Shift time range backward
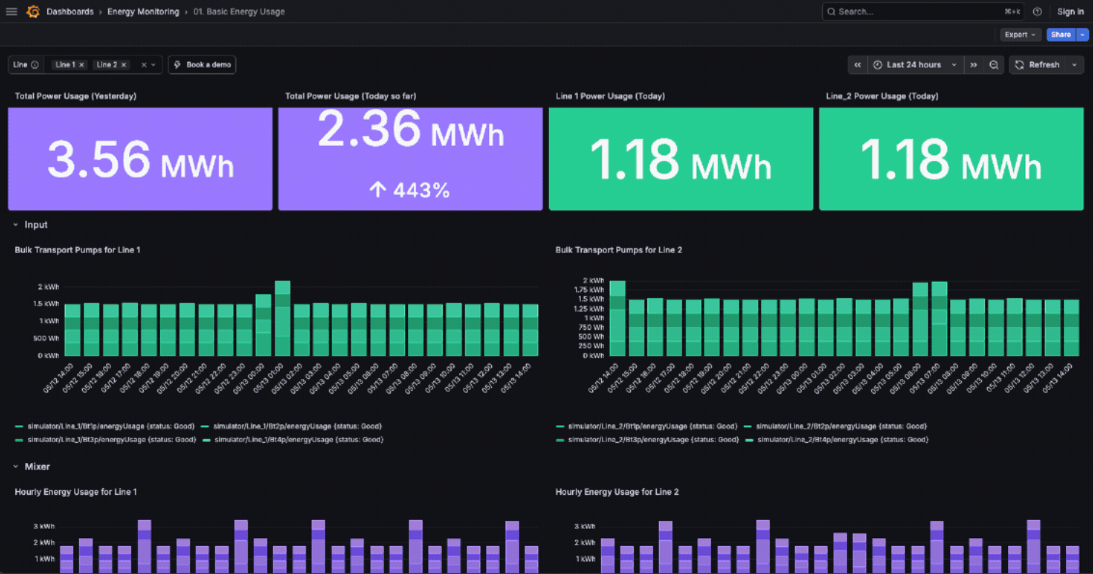1093x574 pixels. 858,65
